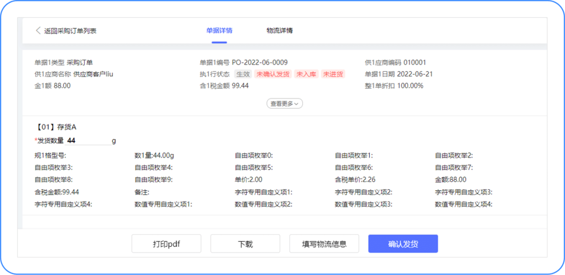Expand 查看更多 details
Screen dimensions: 565x275
[x=285, y=104]
